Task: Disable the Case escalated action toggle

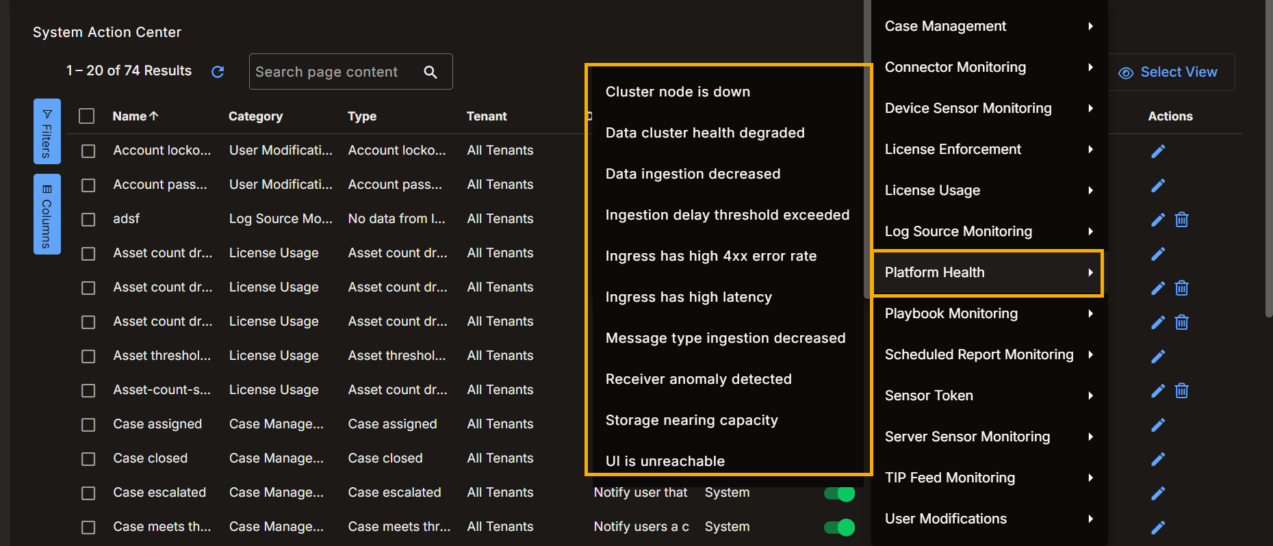Action: pyautogui.click(x=840, y=493)
